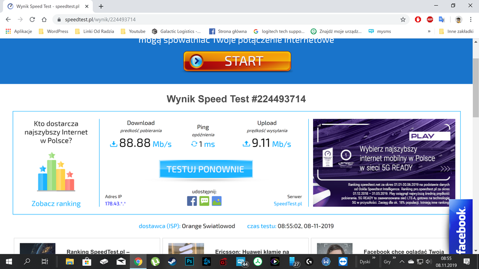Viewport: 479px width, 269px height.
Task: Open the Strona główna Facebook bookmark
Action: (228, 31)
